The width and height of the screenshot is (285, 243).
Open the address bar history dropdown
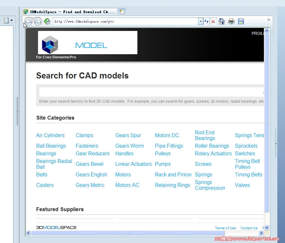tap(200, 21)
